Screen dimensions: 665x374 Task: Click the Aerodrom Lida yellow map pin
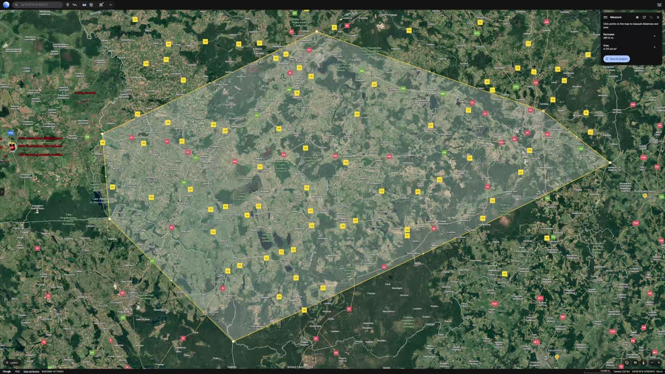(557, 357)
